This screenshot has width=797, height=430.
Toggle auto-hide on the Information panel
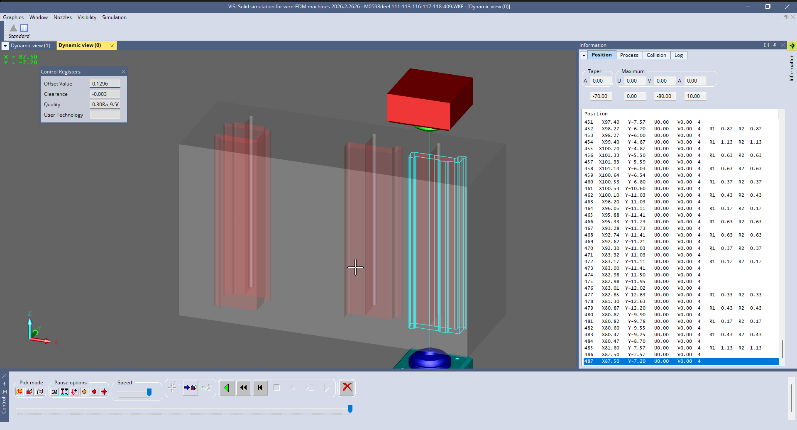[767, 45]
